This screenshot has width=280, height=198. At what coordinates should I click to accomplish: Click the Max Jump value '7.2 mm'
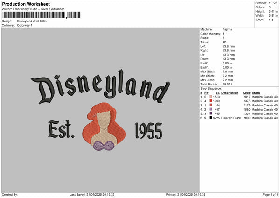(228, 80)
